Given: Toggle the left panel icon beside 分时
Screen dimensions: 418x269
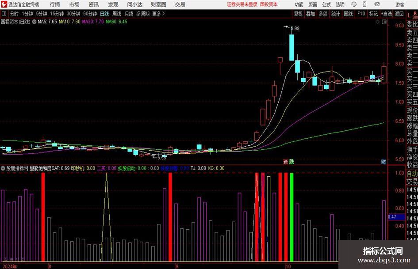Looking at the screenshot, I should pos(4,14).
